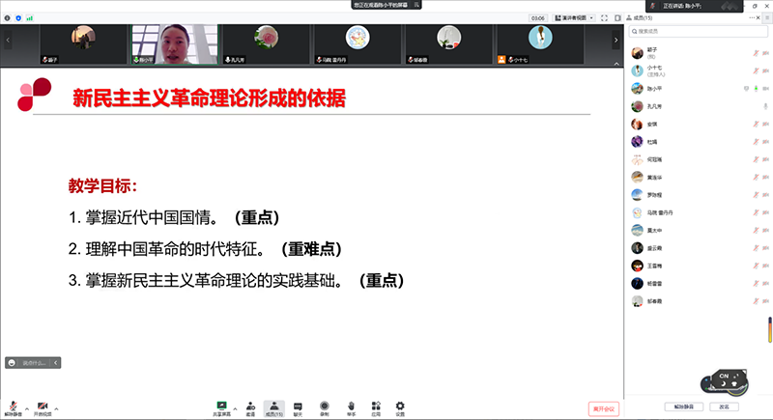The height and width of the screenshot is (420, 773).
Task: Toggle the 开启视频 camera in bottom toolbar
Action: (x=43, y=406)
